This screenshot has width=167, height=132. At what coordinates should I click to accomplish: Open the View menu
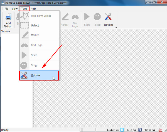click(x=14, y=9)
